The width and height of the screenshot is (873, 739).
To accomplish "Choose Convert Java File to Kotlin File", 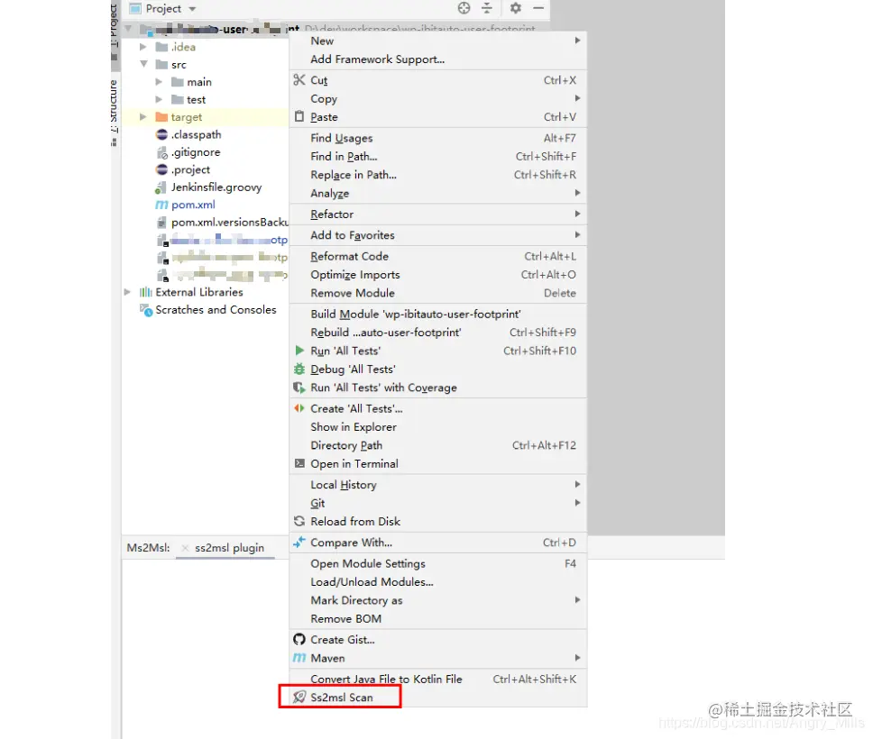I will [x=438, y=679].
